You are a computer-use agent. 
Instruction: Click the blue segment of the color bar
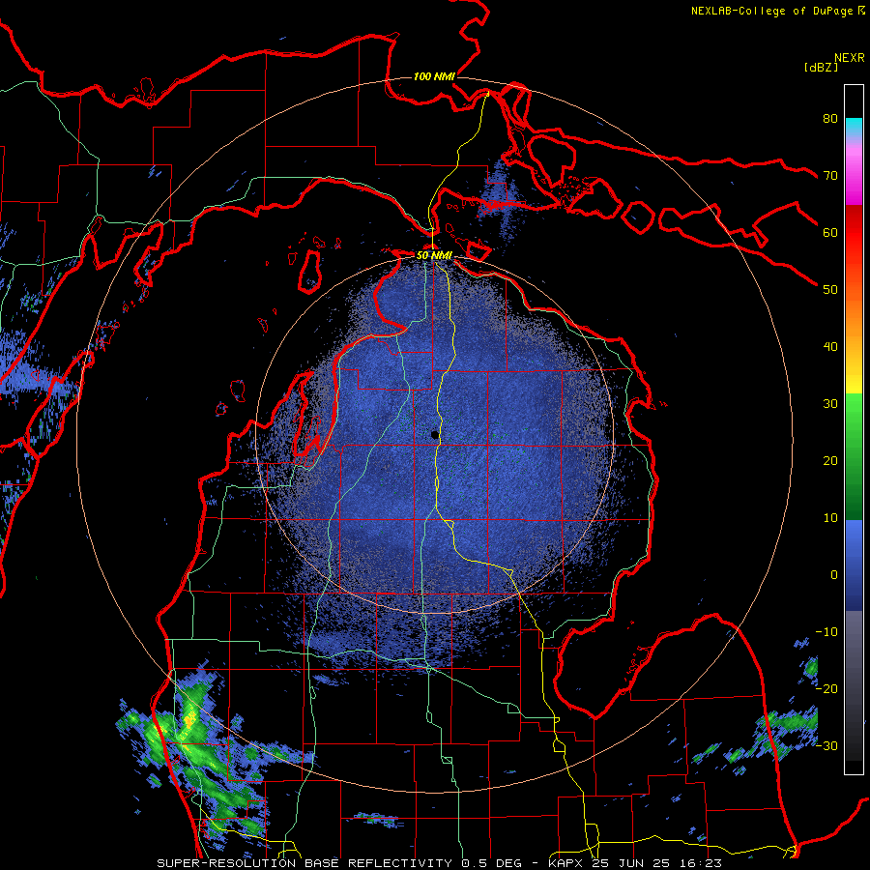[x=854, y=565]
